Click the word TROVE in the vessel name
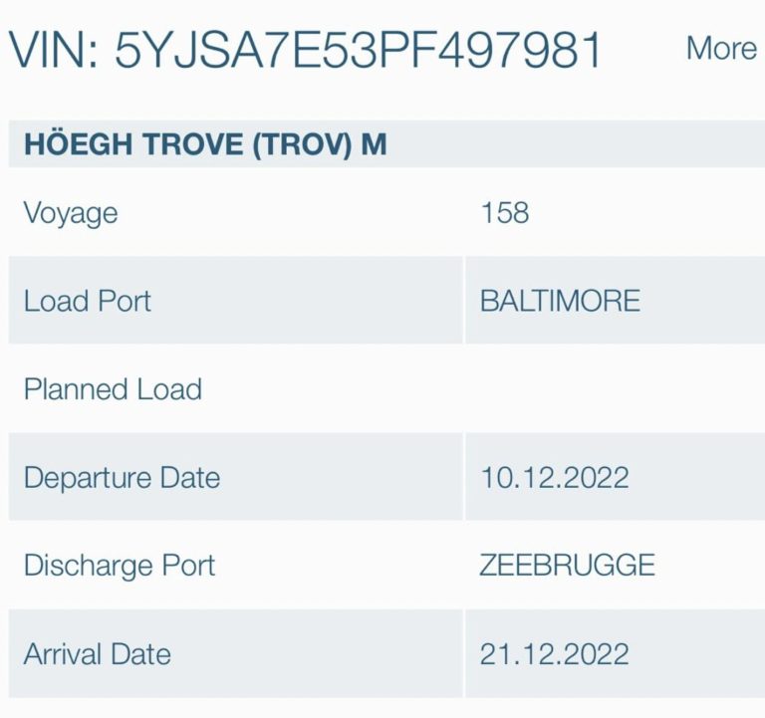The height and width of the screenshot is (718, 765). (193, 144)
